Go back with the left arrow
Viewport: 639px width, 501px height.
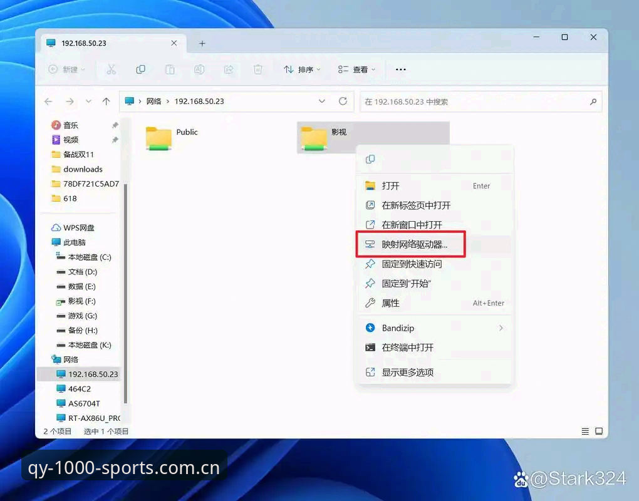pyautogui.click(x=48, y=101)
